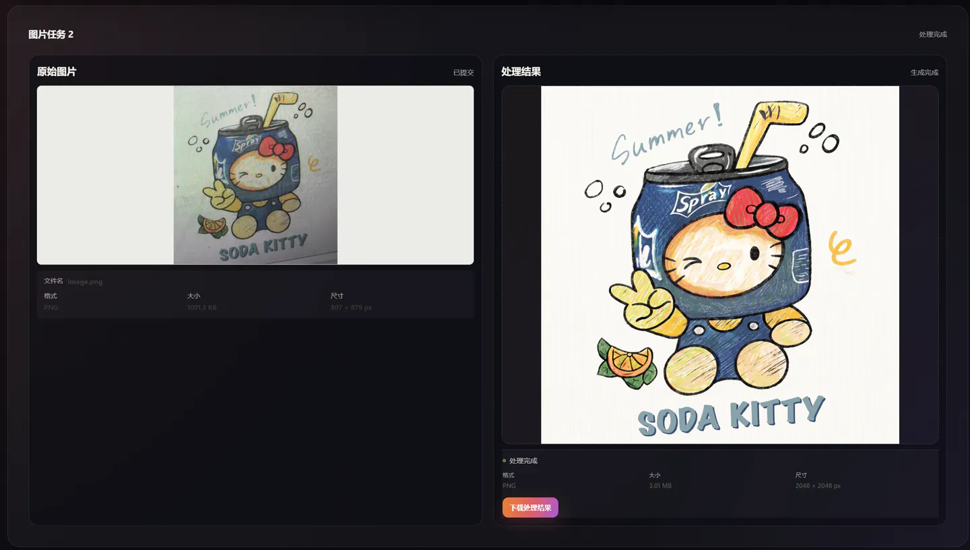970x550 pixels.
Task: Click the 已提交 status label
Action: point(463,72)
